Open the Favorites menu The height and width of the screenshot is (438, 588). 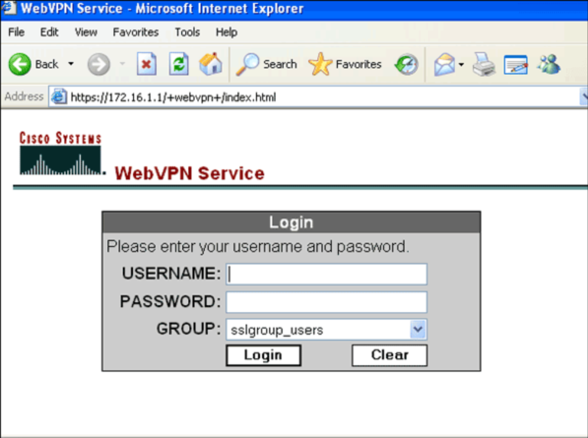click(x=136, y=32)
